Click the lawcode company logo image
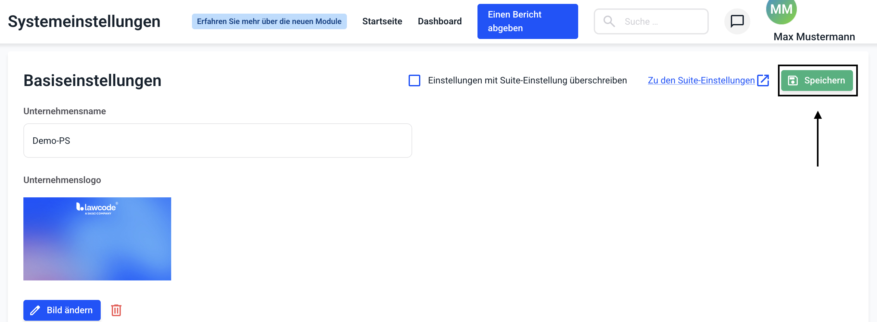The width and height of the screenshot is (877, 322). click(97, 239)
